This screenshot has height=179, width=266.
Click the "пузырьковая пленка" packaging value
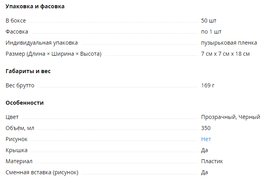pyautogui.click(x=229, y=43)
